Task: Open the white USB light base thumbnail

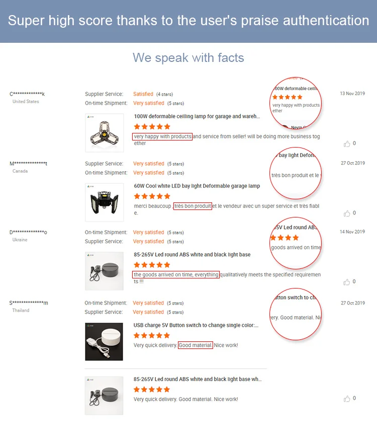Action: pos(104,341)
